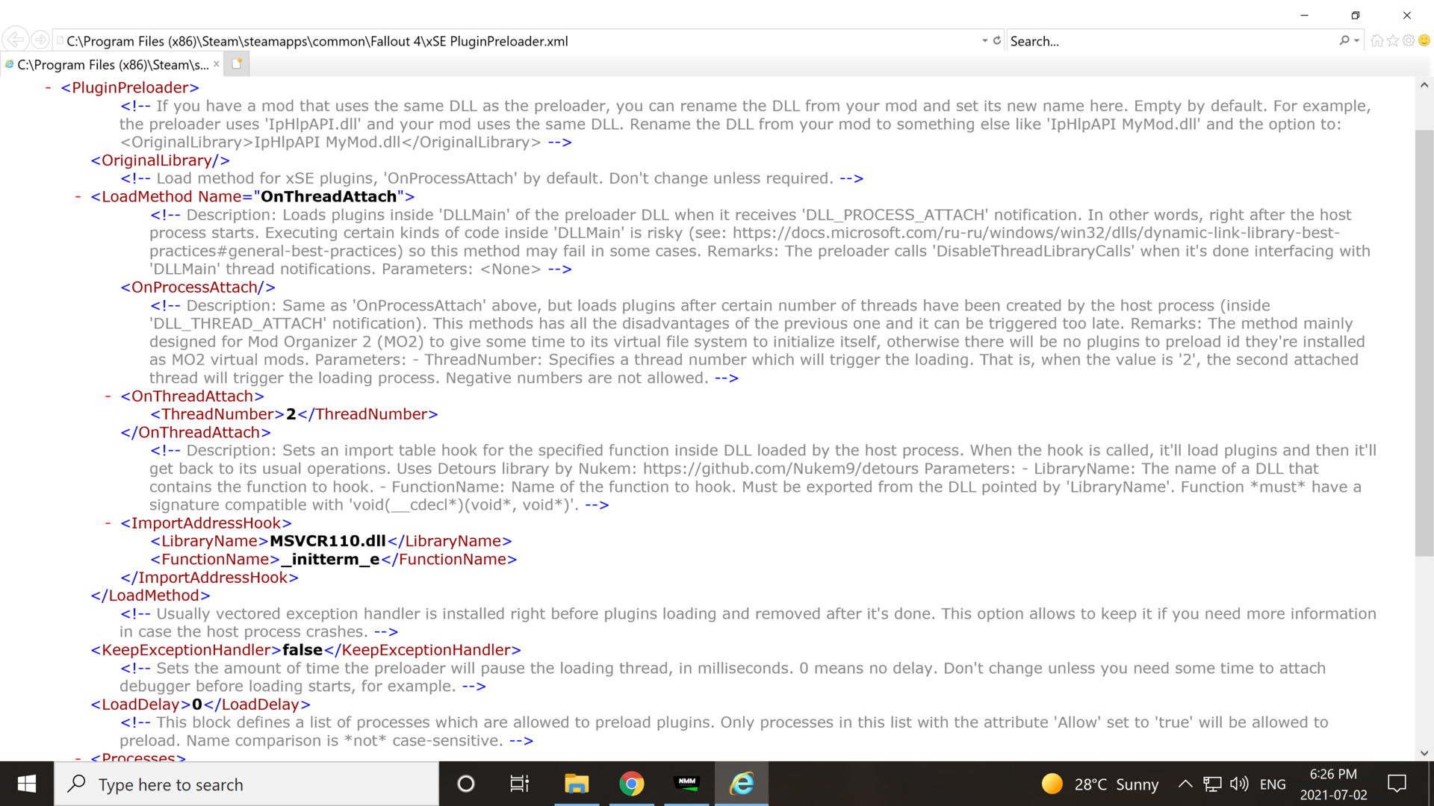Viewport: 1434px width, 806px height.
Task: Close the current browser tab
Action: [217, 64]
